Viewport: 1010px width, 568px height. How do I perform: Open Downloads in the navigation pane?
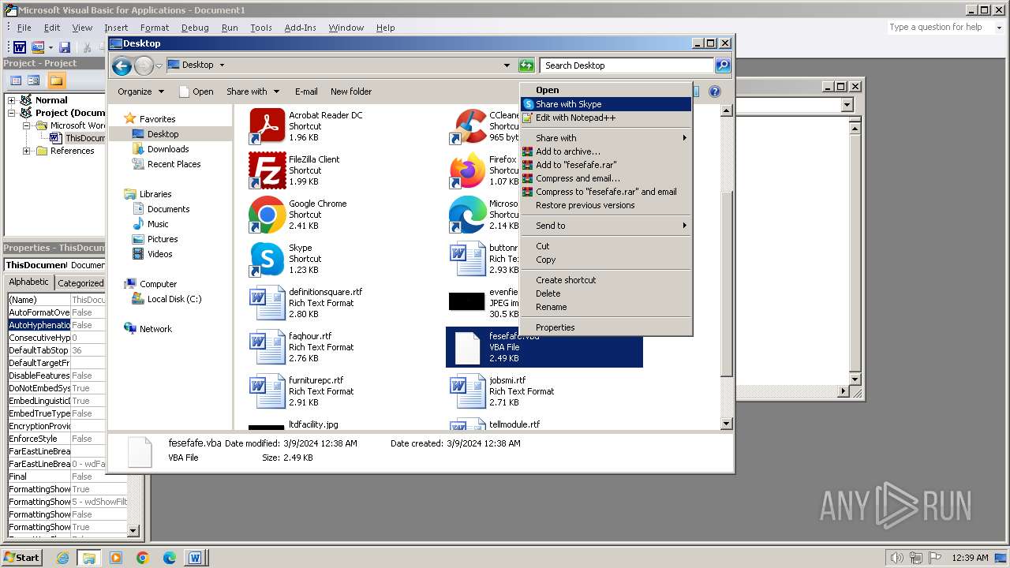click(168, 149)
